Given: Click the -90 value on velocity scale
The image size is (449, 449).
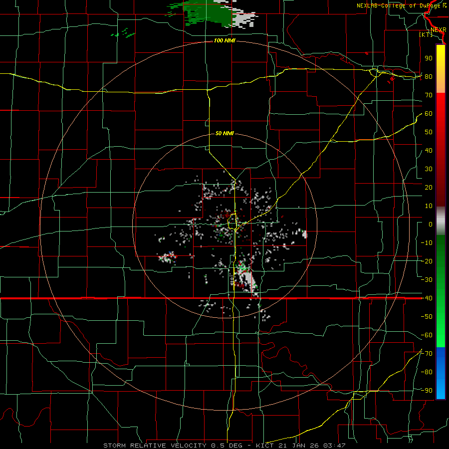Looking at the screenshot, I should coord(427,391).
